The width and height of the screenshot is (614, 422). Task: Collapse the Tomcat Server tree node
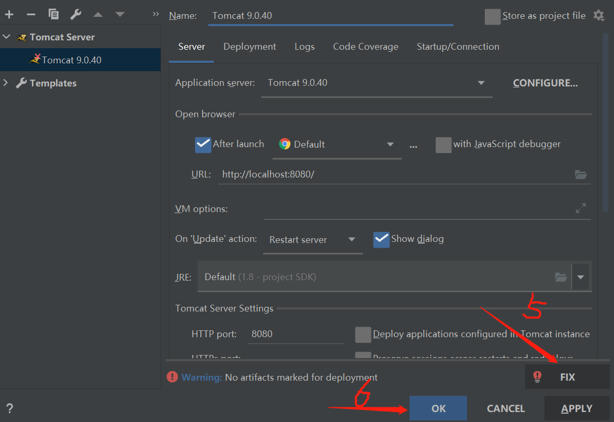pyautogui.click(x=6, y=37)
